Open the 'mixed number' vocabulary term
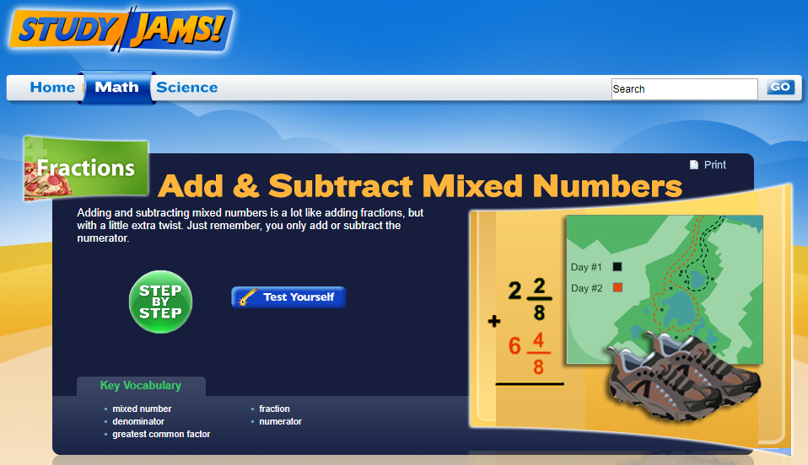 (x=142, y=409)
